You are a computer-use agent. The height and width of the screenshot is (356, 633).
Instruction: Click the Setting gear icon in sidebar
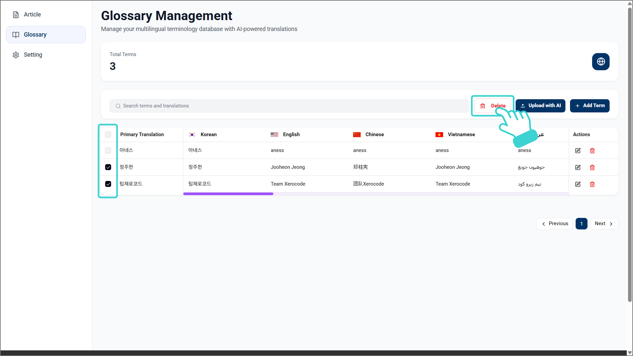pos(16,55)
